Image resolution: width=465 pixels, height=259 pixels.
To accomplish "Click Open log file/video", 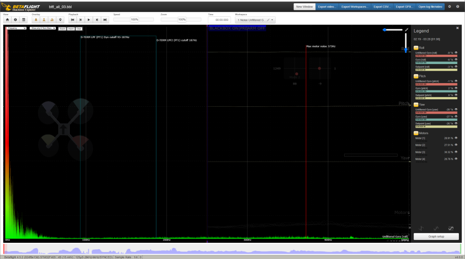I will [x=431, y=6].
